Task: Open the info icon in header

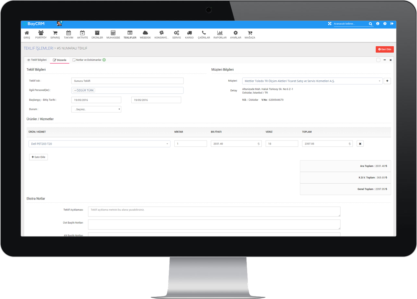Action: [378, 24]
